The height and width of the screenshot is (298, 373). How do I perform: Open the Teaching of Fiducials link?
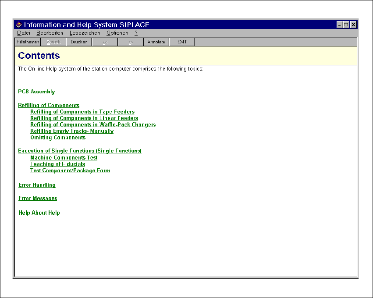57,164
